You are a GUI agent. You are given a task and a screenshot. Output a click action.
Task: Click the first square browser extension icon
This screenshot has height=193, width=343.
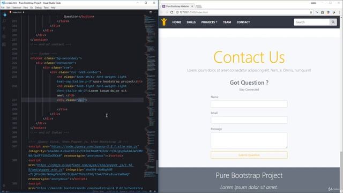[x=322, y=12]
